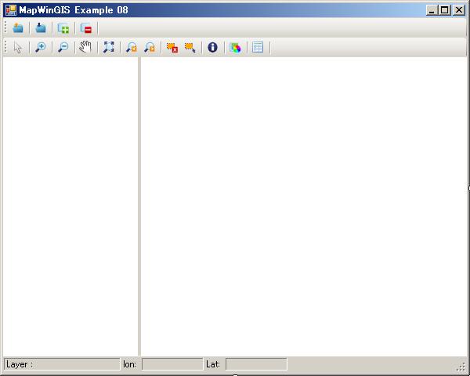Activate the select features tool

(x=190, y=47)
